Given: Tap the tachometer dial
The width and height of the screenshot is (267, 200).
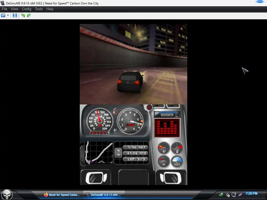Looking at the screenshot, I should tap(130, 121).
